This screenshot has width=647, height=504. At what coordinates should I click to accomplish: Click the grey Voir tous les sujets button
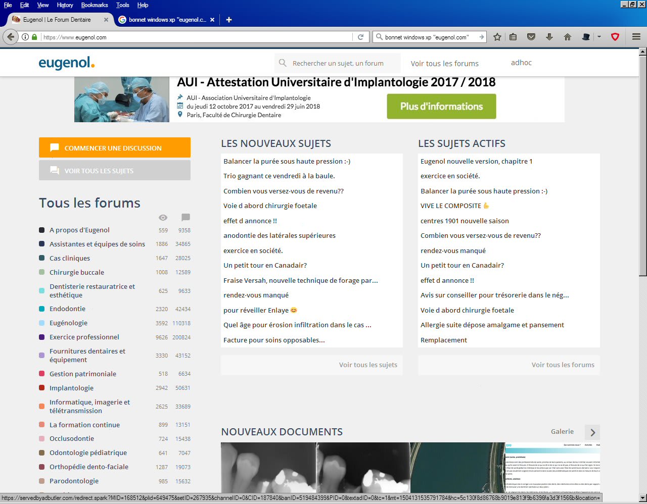coord(115,170)
